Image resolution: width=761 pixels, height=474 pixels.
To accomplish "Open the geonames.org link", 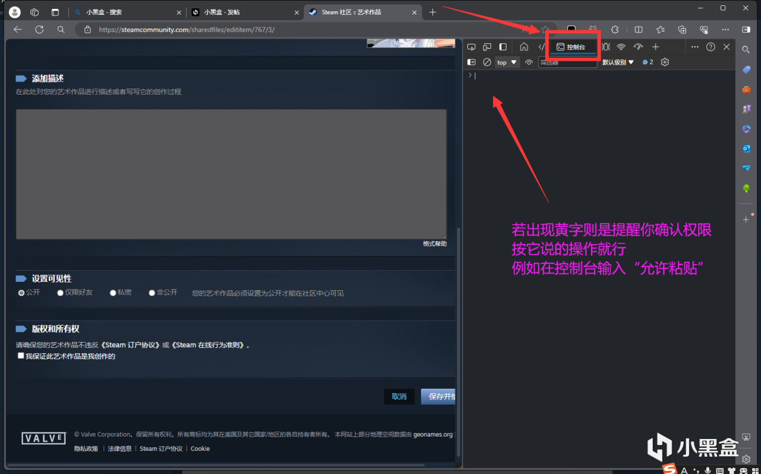I will tap(433, 434).
